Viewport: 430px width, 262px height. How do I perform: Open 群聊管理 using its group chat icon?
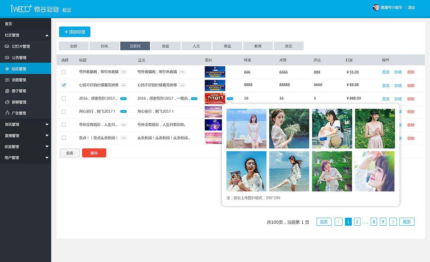click(x=7, y=102)
